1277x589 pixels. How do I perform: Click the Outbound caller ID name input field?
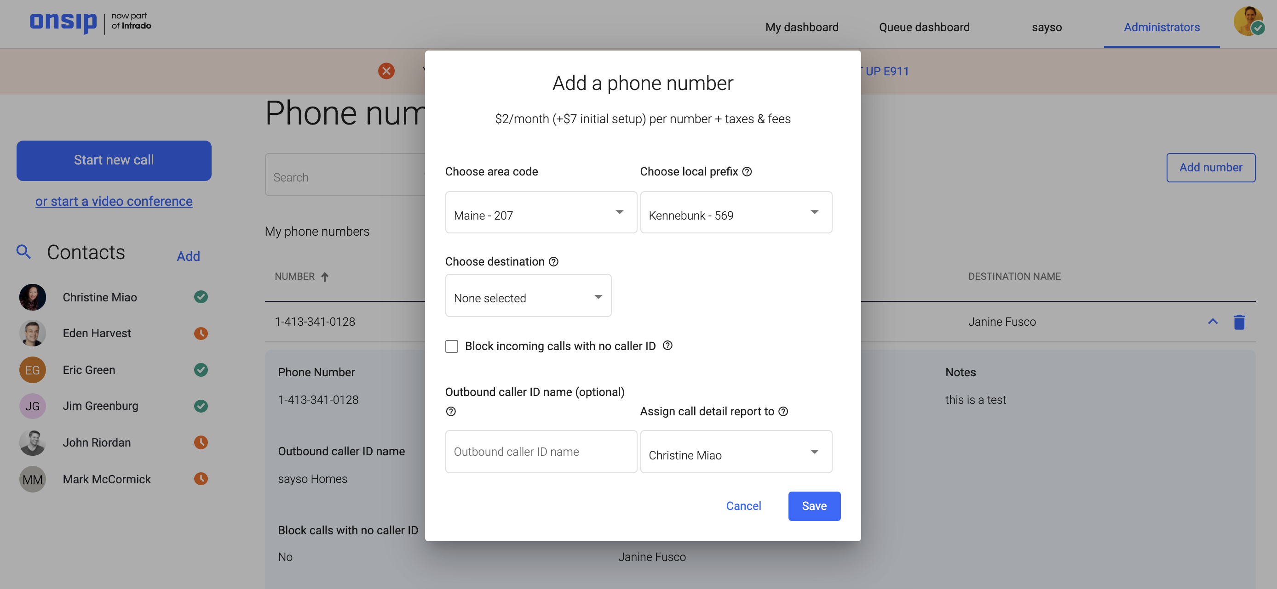point(541,452)
